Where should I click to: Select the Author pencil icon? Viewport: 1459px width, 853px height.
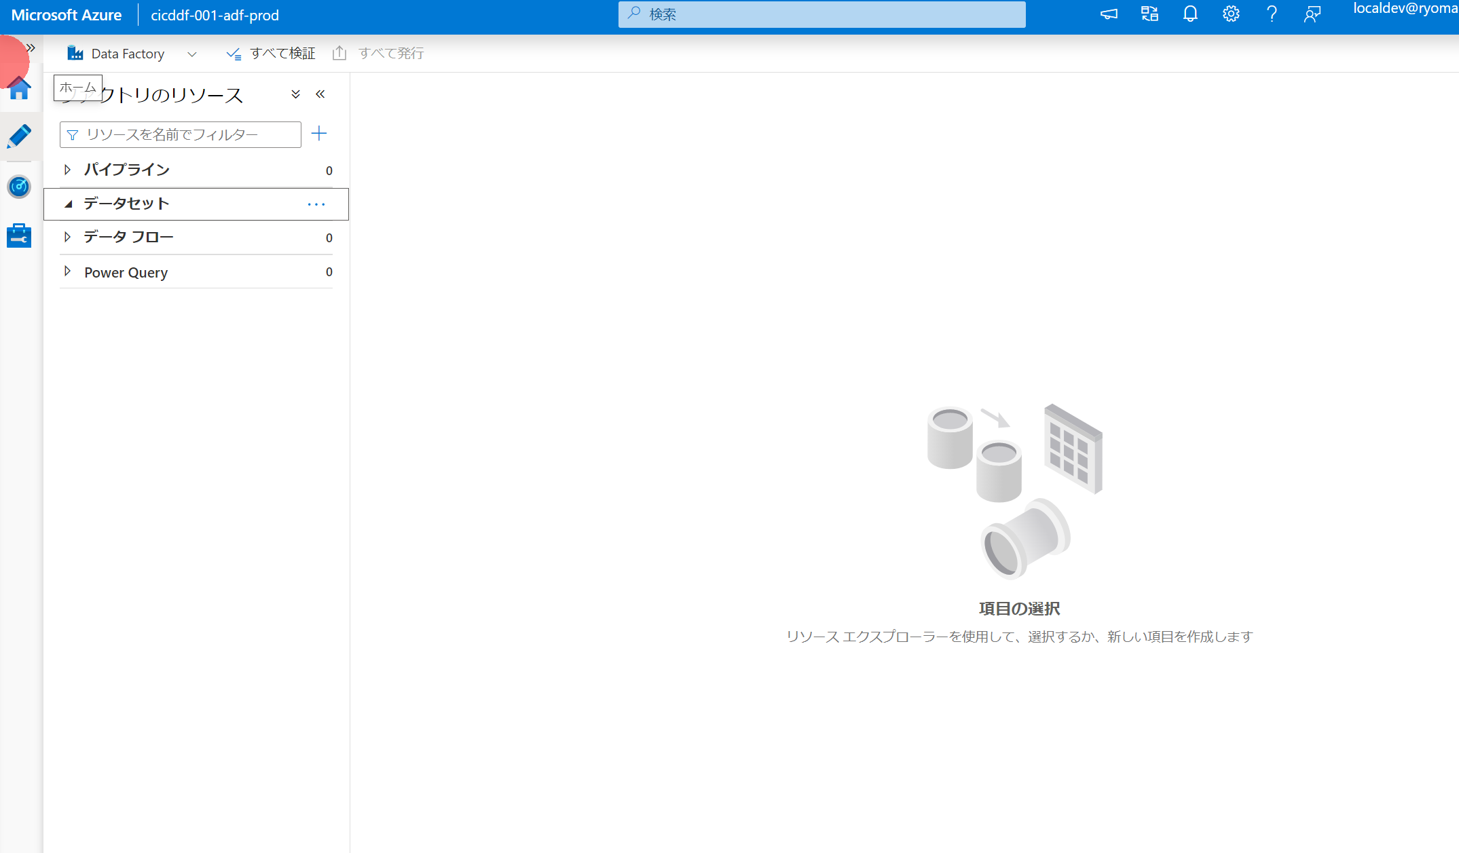[19, 137]
